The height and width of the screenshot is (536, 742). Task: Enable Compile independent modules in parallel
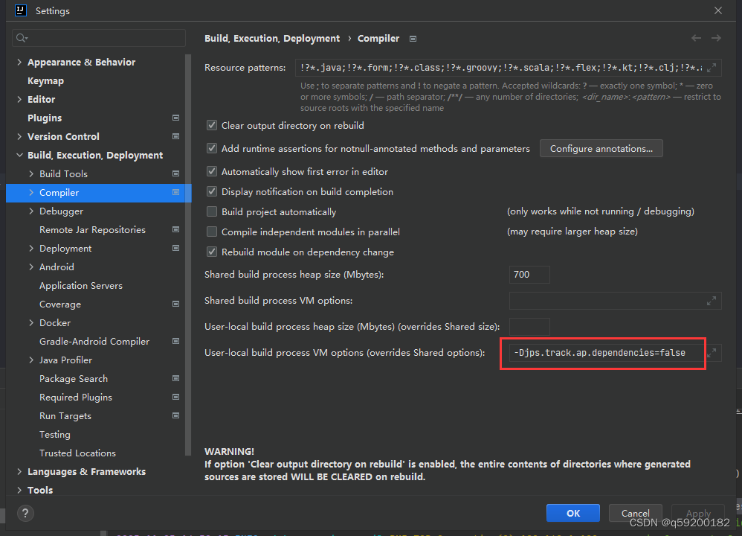212,232
